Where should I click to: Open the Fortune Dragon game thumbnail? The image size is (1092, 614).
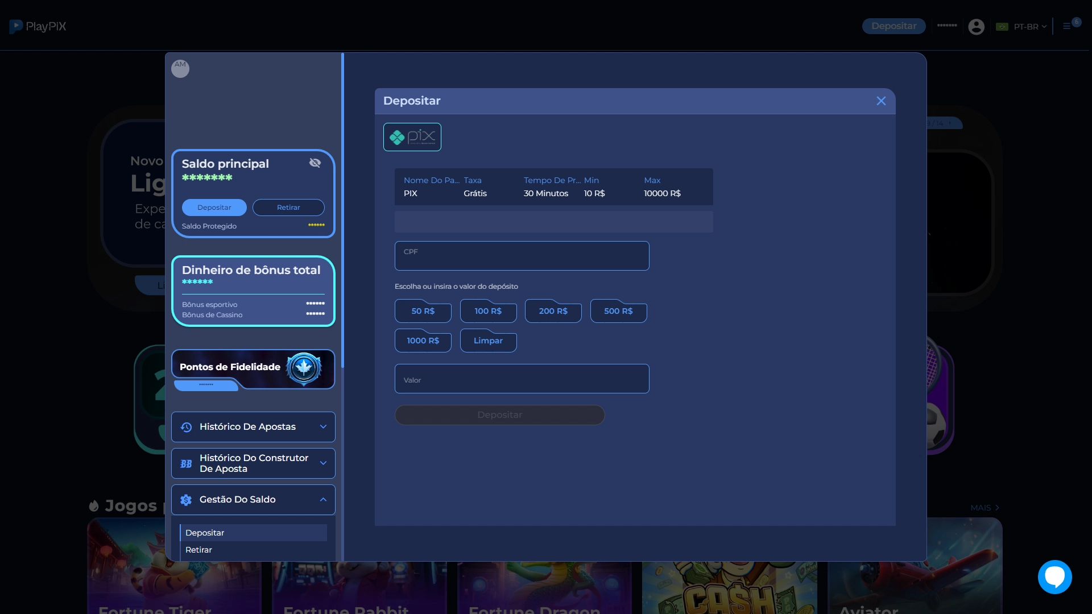coord(544,587)
